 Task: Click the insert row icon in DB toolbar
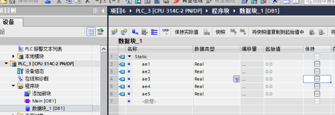pyautogui.click(x=115, y=32)
